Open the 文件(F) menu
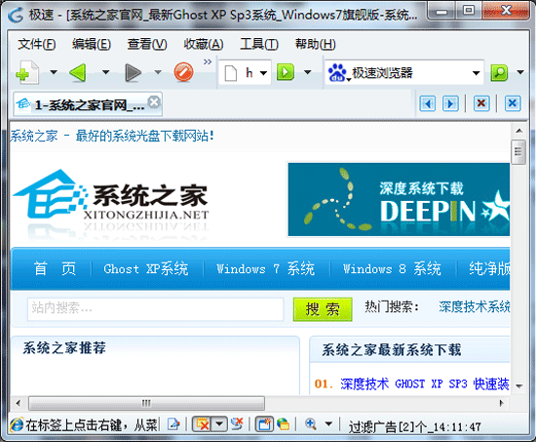 click(x=37, y=44)
